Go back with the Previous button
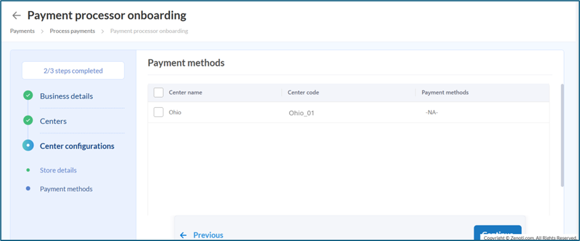The width and height of the screenshot is (580, 241). click(x=202, y=235)
